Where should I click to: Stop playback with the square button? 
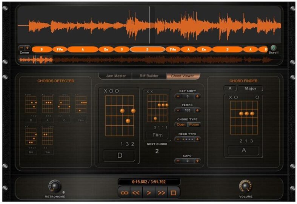point(173,193)
